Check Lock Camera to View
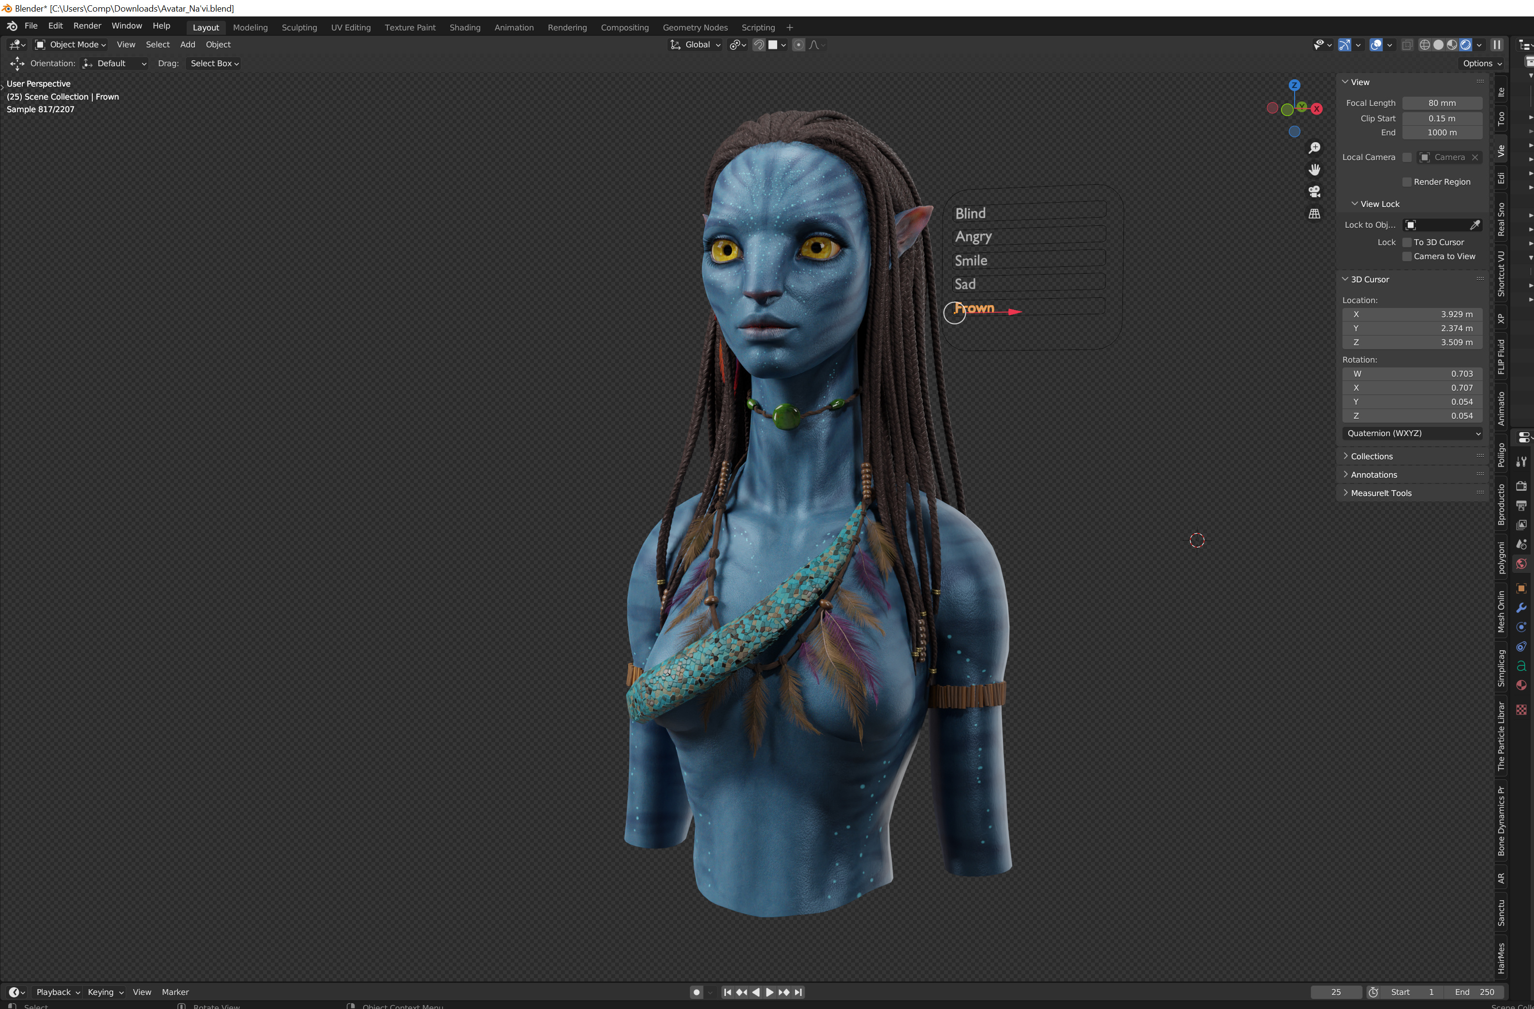This screenshot has width=1534, height=1009. point(1407,256)
